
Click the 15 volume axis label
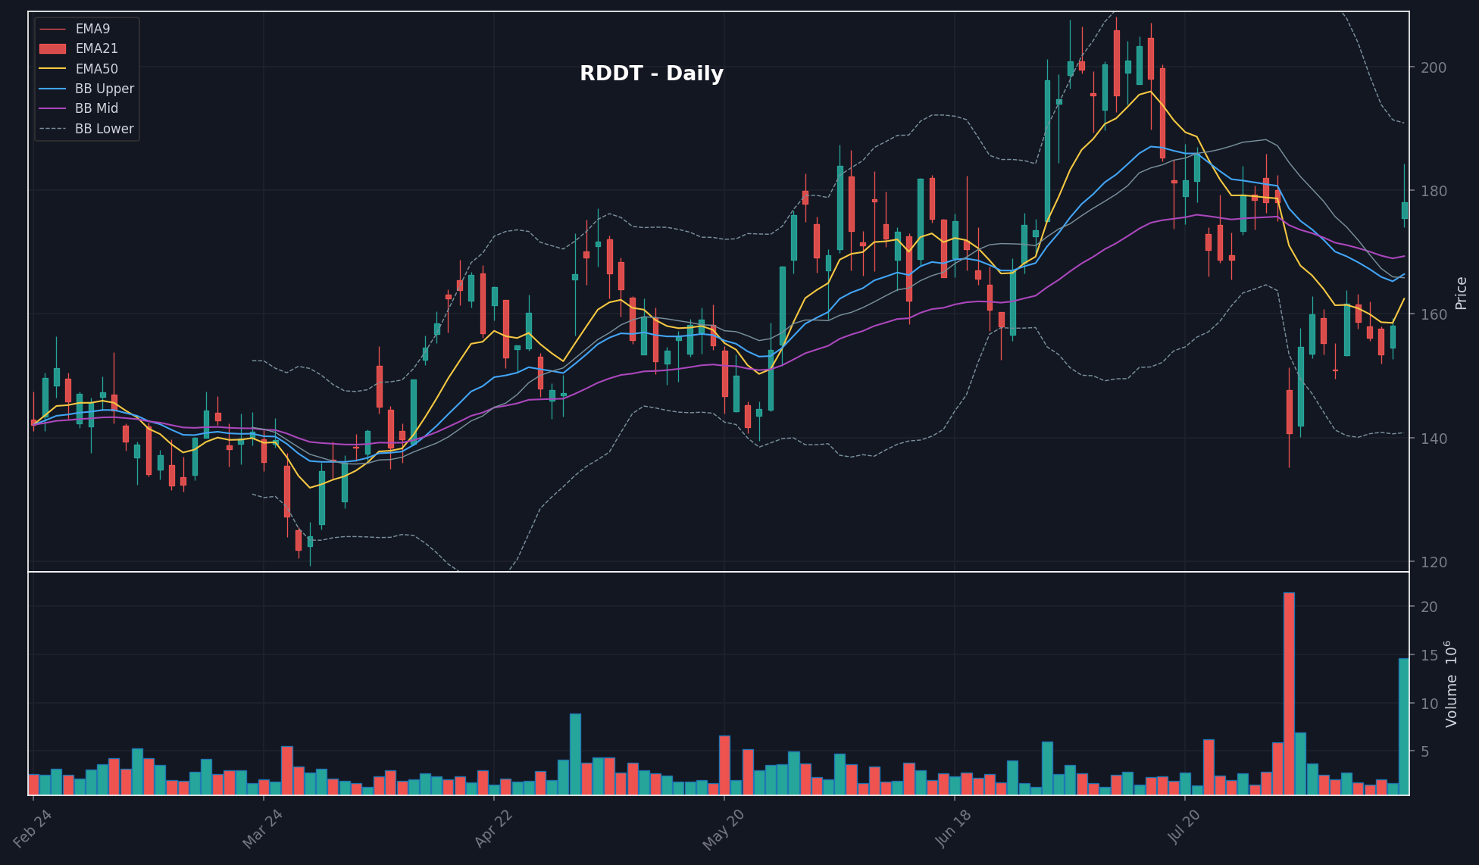pyautogui.click(x=1429, y=656)
